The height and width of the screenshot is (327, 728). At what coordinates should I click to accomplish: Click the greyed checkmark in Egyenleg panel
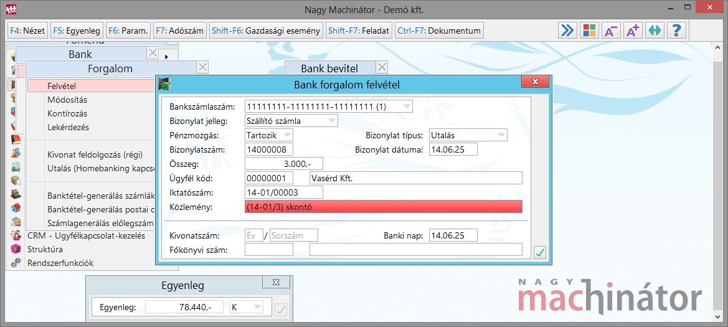280,310
